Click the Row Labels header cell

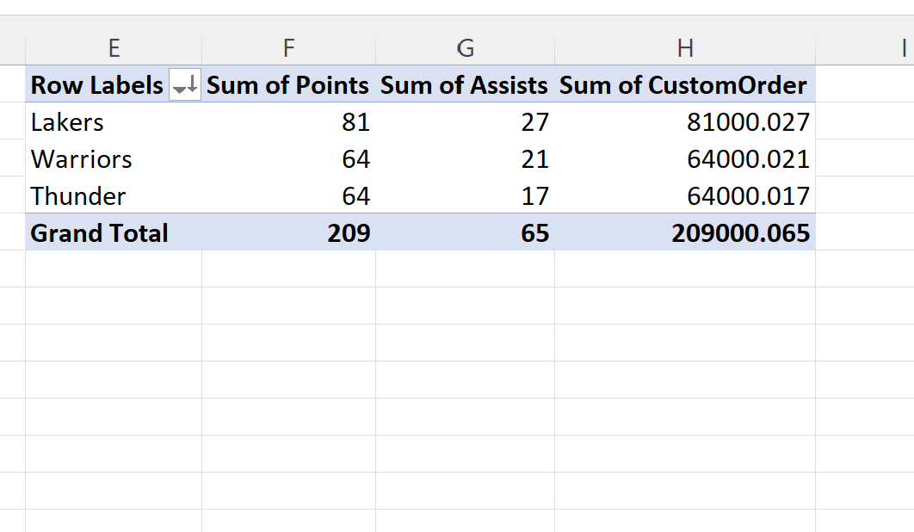pyautogui.click(x=96, y=86)
